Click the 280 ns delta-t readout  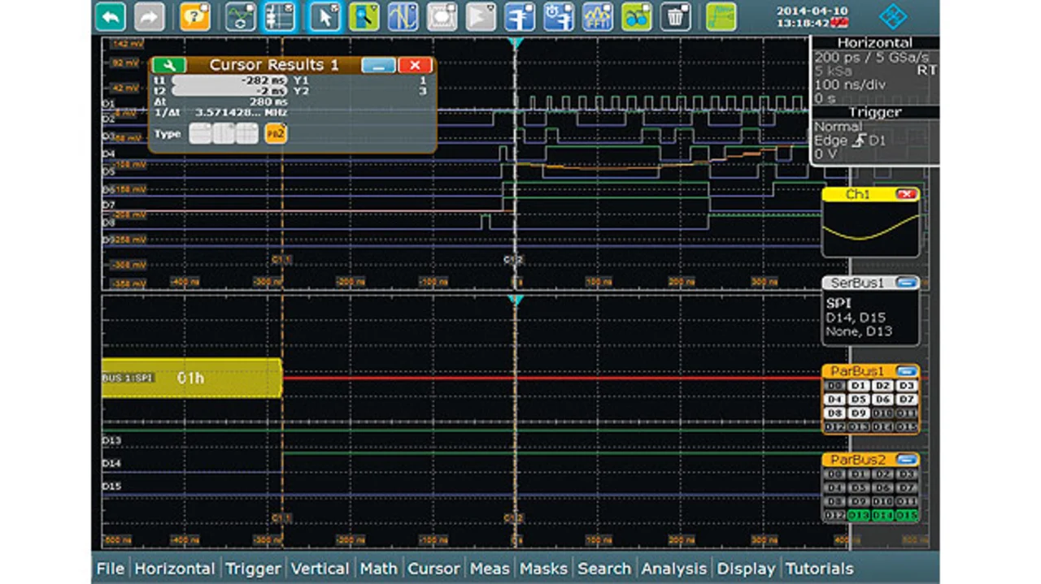tap(268, 102)
